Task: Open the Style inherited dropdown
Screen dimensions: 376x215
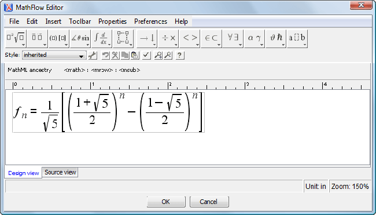Action: tap(54, 55)
